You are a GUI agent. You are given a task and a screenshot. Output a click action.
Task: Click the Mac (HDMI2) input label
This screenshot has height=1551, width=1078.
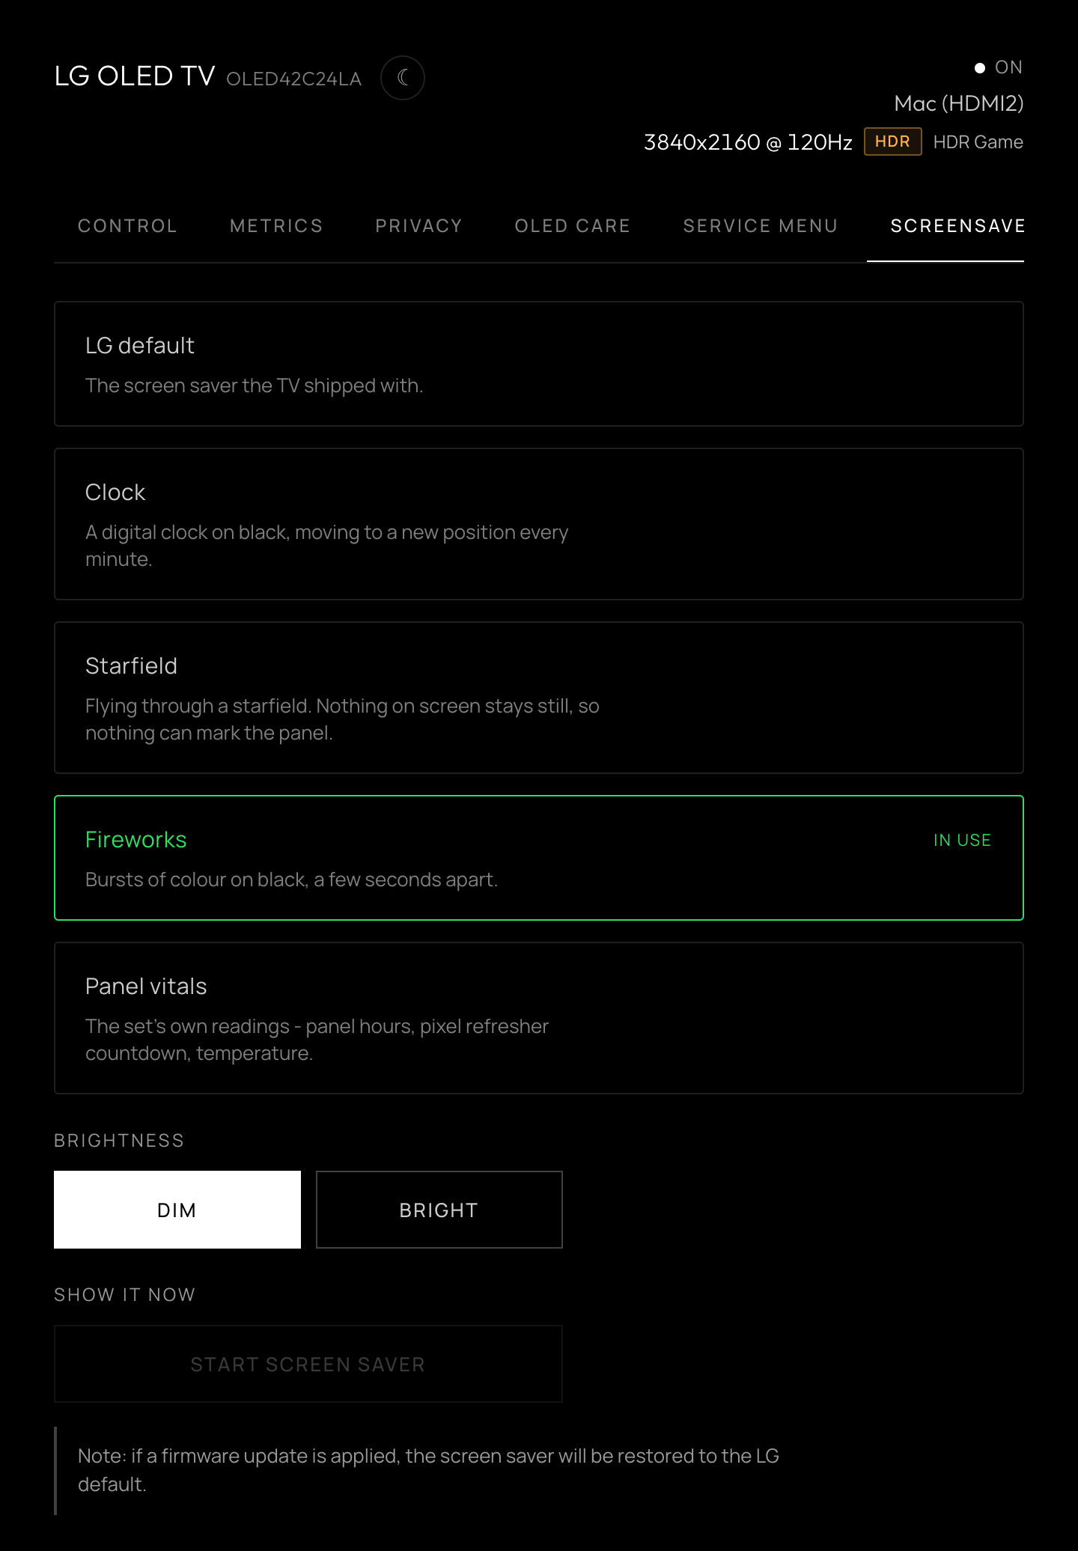click(959, 103)
